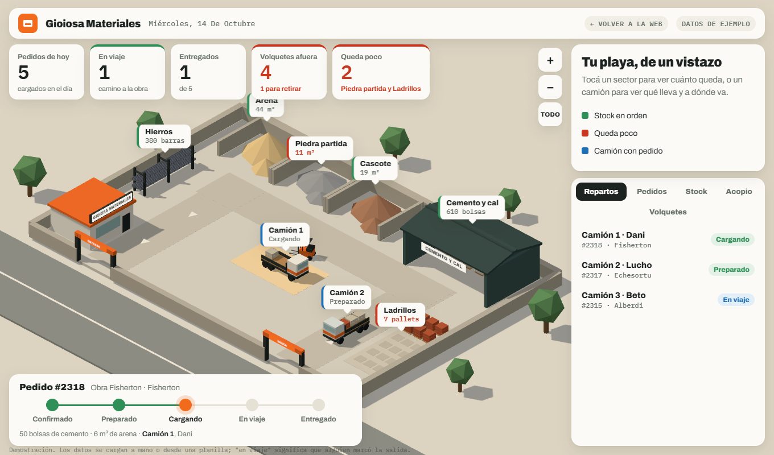Viewport: 774px width, 455px height.
Task: Open the Piedra partida 11 m³ label
Action: (320, 148)
